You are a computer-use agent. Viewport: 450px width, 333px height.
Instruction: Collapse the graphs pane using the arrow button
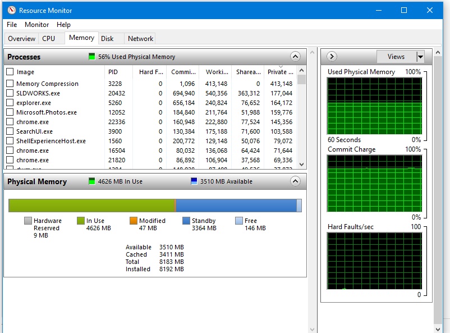(x=332, y=57)
